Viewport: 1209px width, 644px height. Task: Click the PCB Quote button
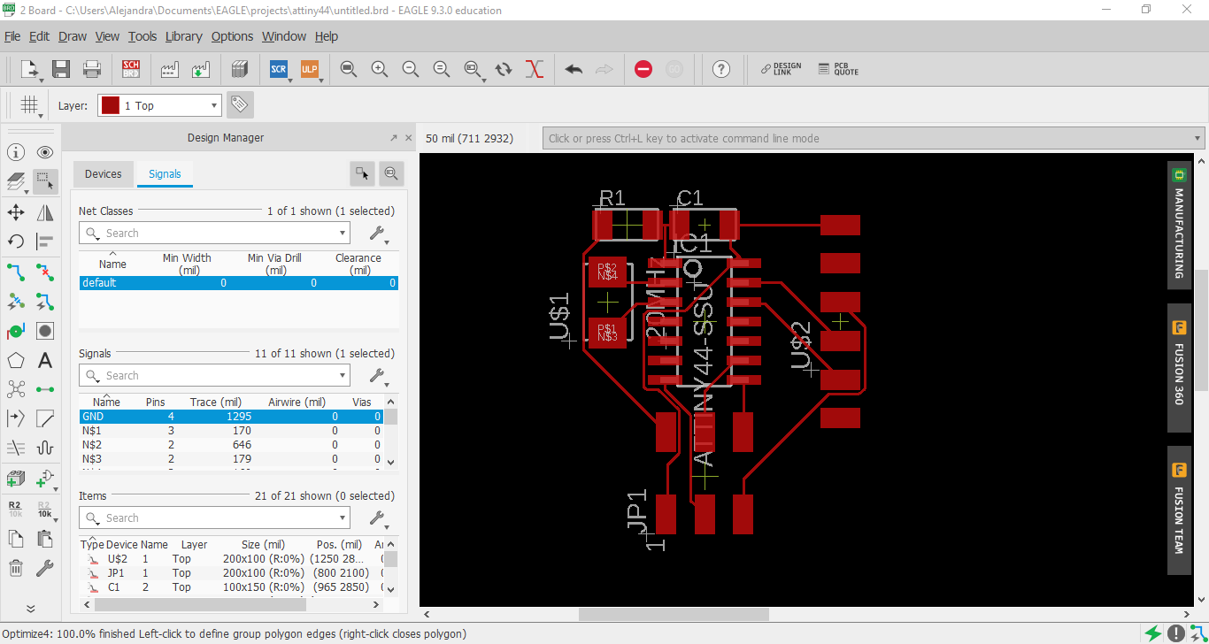[x=837, y=69]
